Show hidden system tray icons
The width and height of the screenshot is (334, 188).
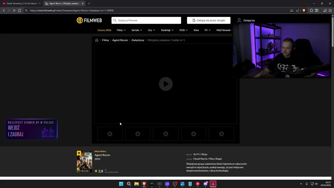301,184
